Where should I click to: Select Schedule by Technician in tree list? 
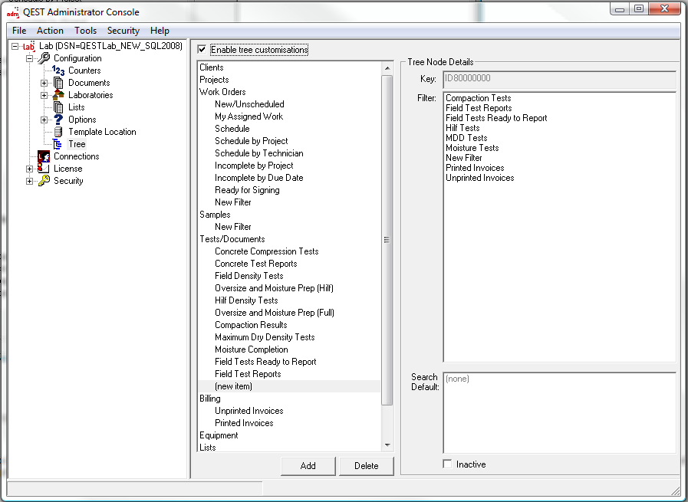(258, 153)
